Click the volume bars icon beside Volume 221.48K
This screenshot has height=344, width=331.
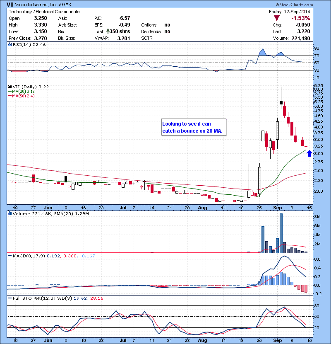pyautogui.click(x=10, y=213)
